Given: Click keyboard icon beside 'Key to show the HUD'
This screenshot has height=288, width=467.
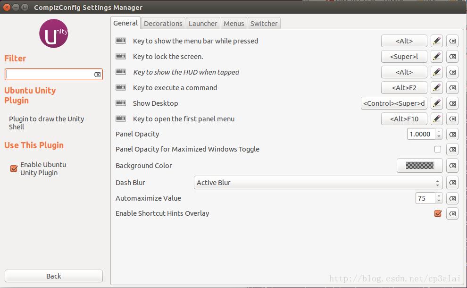Looking at the screenshot, I should 121,72.
